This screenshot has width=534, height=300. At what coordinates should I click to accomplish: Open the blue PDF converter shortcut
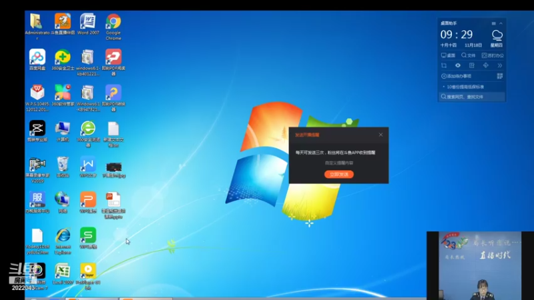[x=113, y=97]
